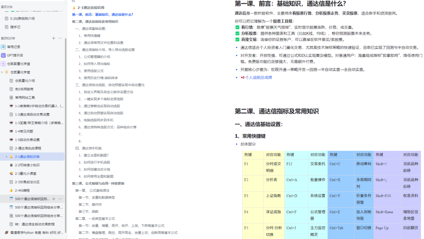Screen dimensions: 424x239
Task: Click the emoji icon of 2-3量化小课堂
Action: pyautogui.click(x=11, y=174)
